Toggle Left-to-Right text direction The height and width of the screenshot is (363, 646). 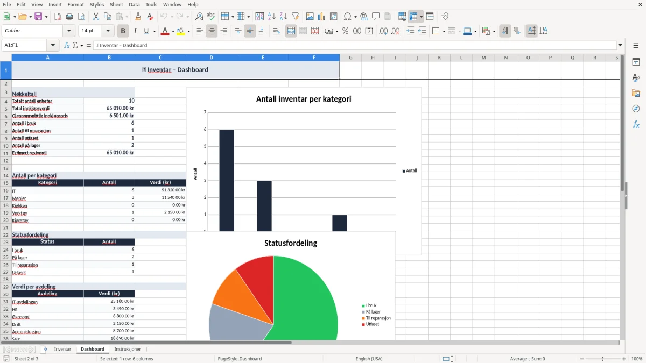505,31
